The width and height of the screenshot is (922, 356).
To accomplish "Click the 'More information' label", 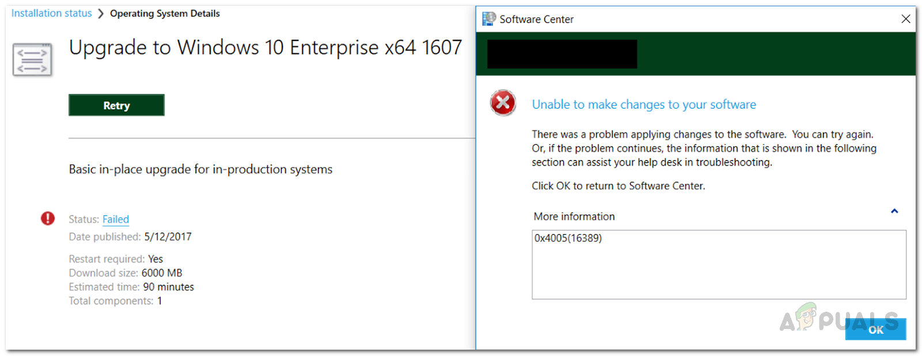I will click(574, 216).
